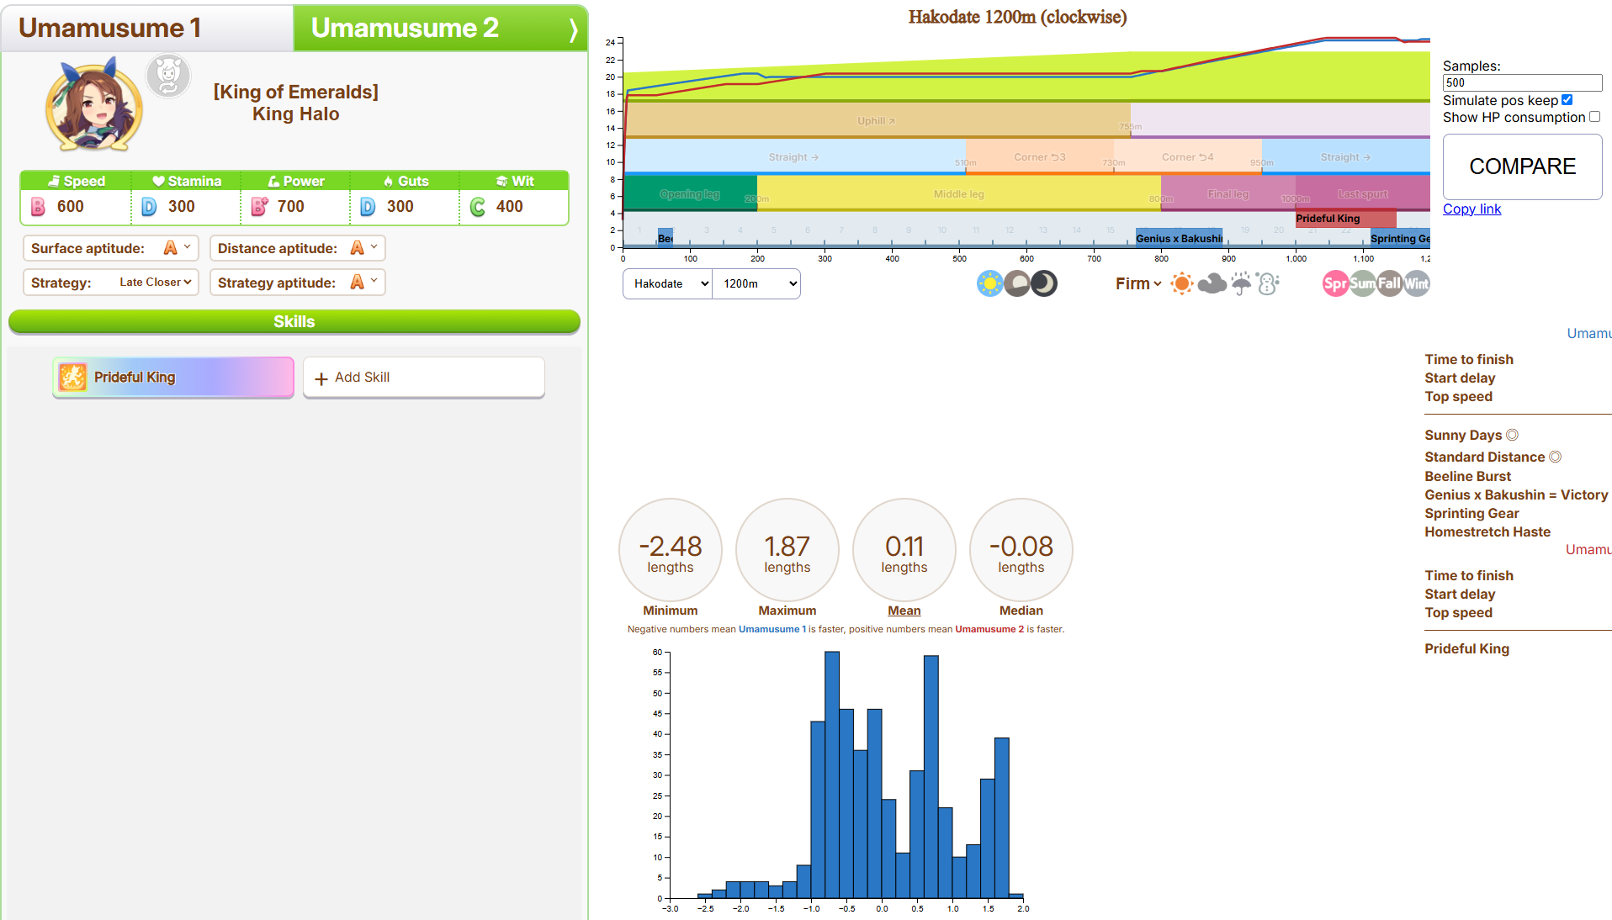1612x920 pixels.
Task: Click Sunny Days skill circle icon
Action: point(1512,435)
